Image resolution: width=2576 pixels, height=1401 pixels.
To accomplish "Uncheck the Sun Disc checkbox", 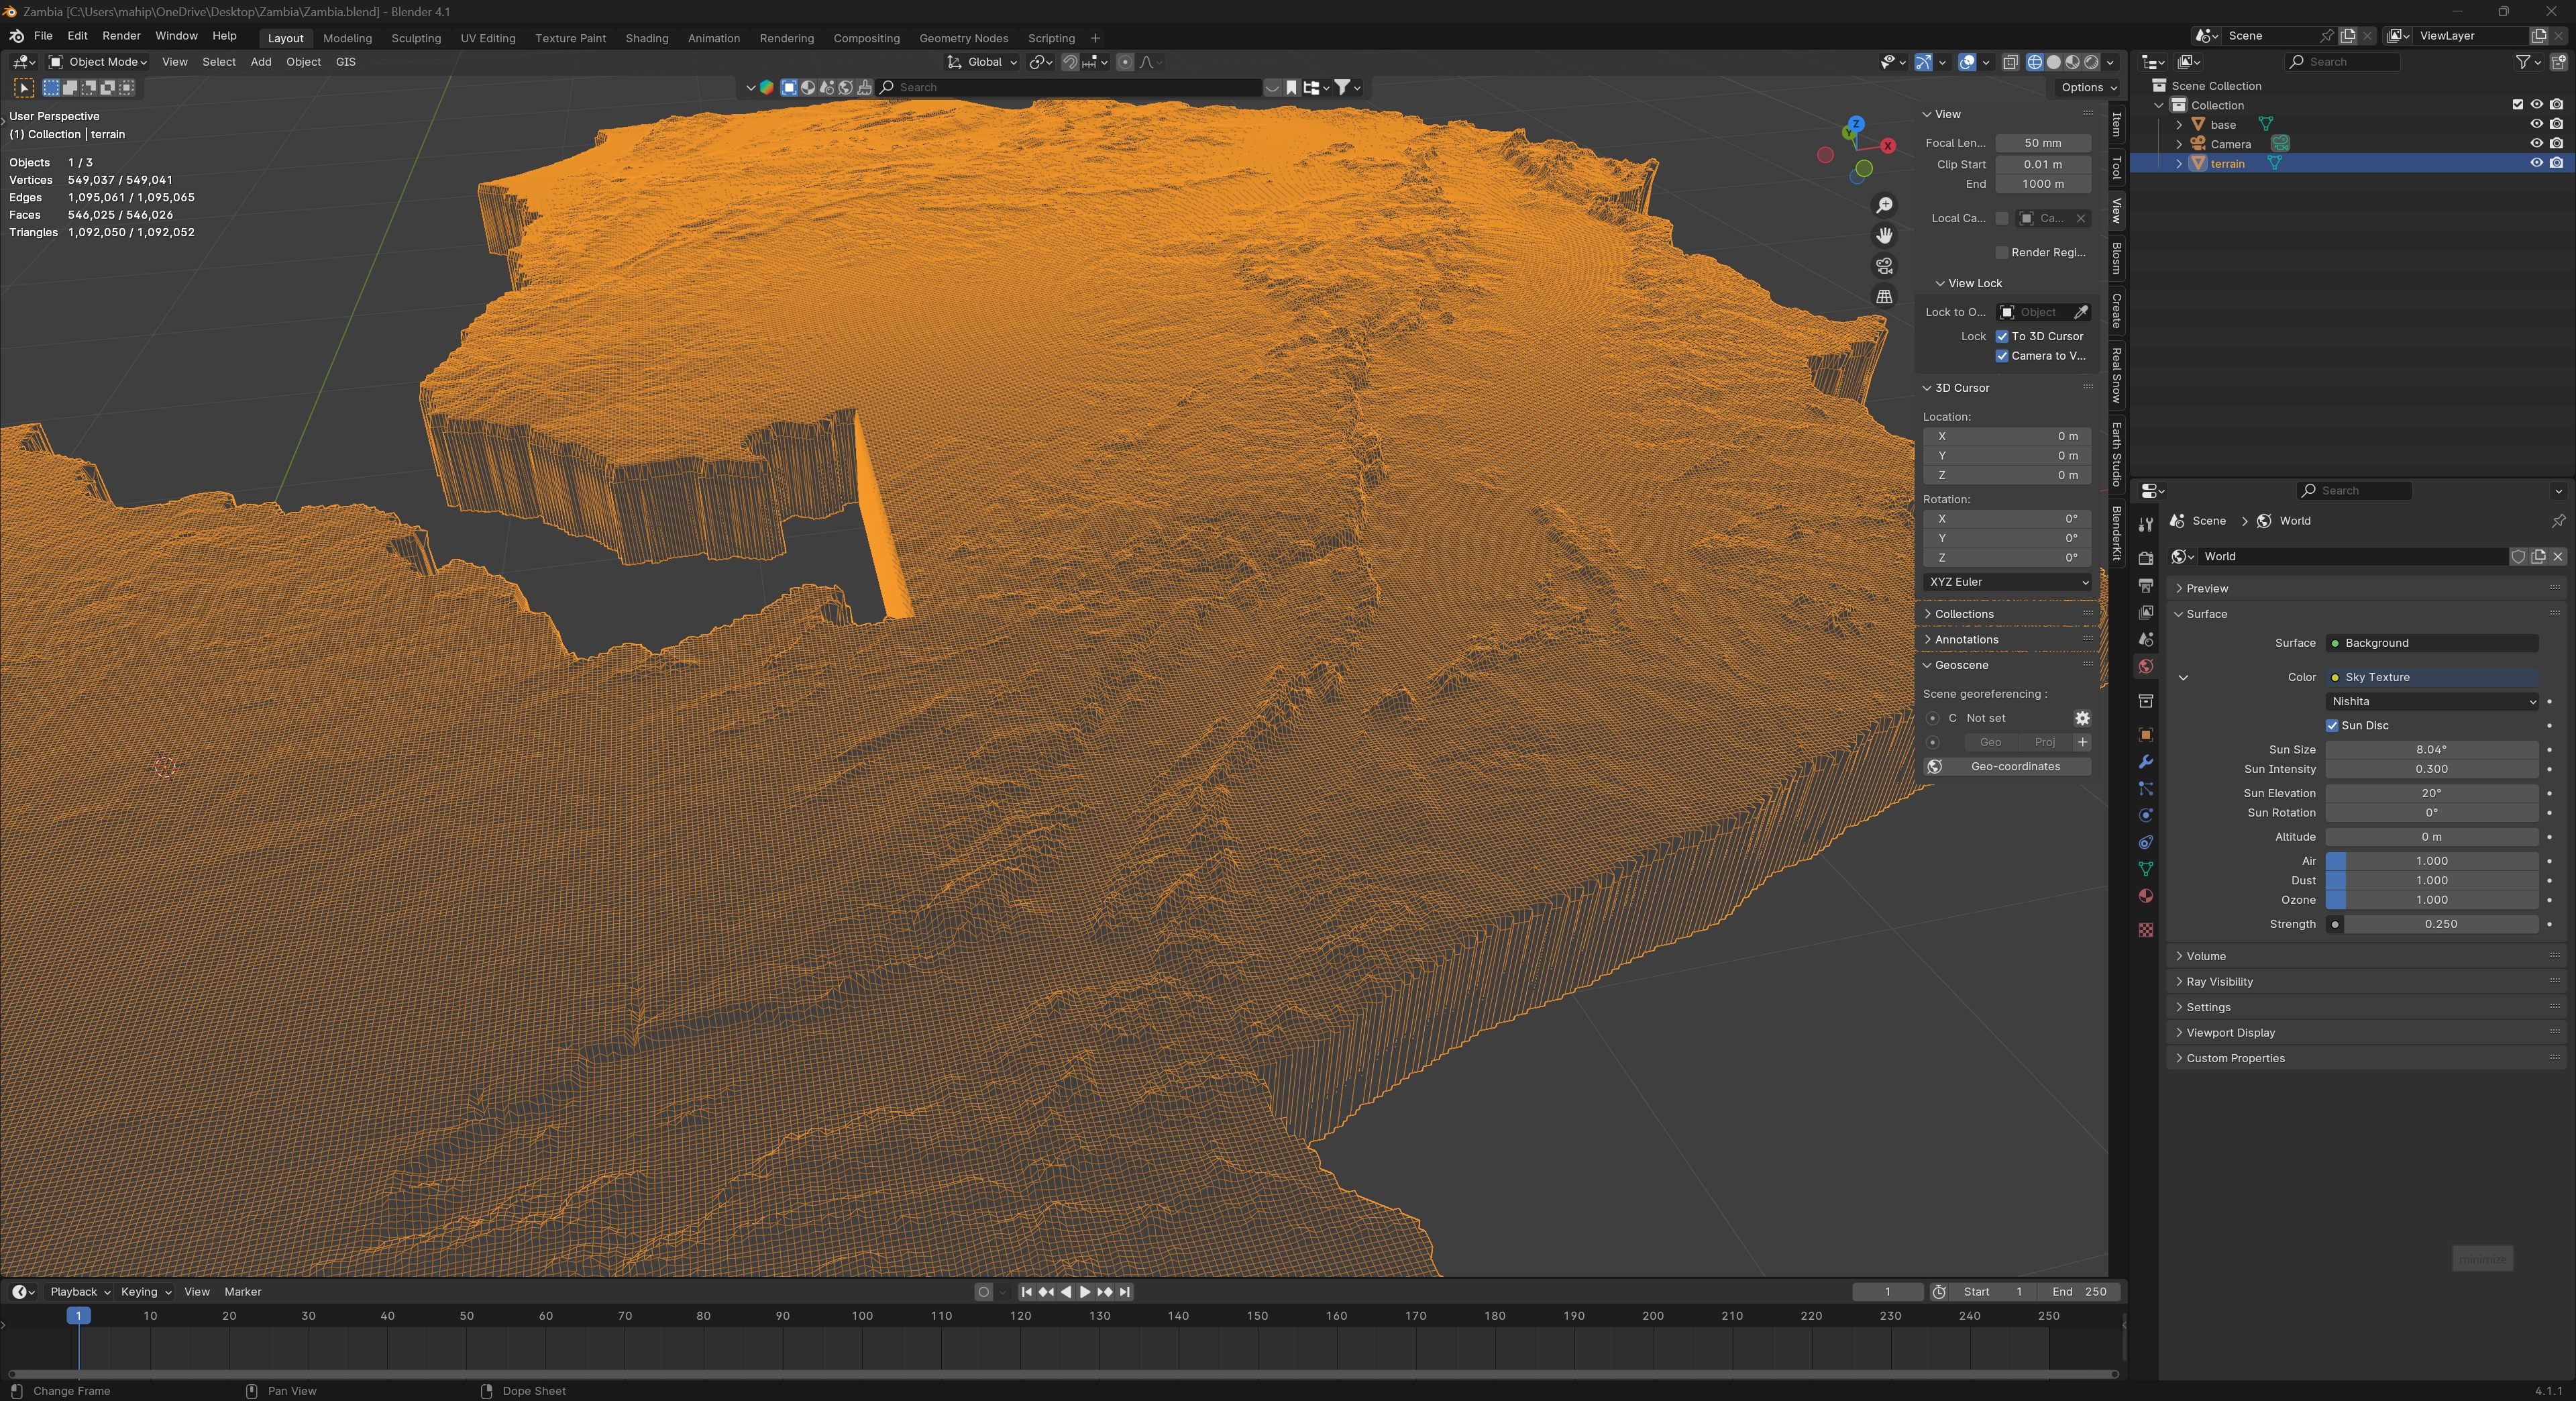I will coord(2332,725).
